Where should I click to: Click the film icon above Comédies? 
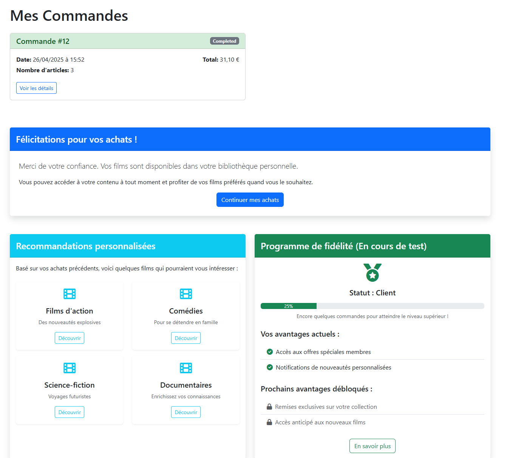tap(185, 293)
